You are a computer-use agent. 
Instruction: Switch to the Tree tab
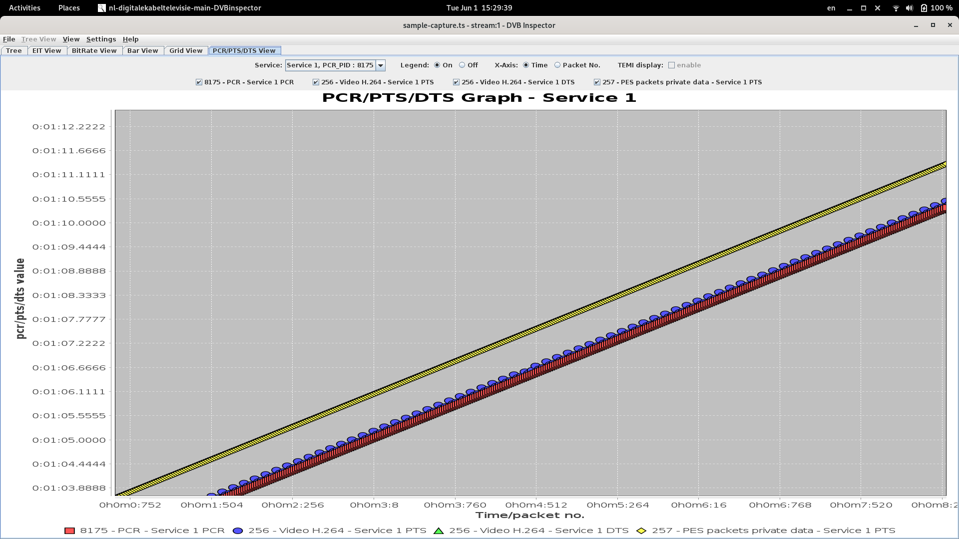pyautogui.click(x=14, y=50)
